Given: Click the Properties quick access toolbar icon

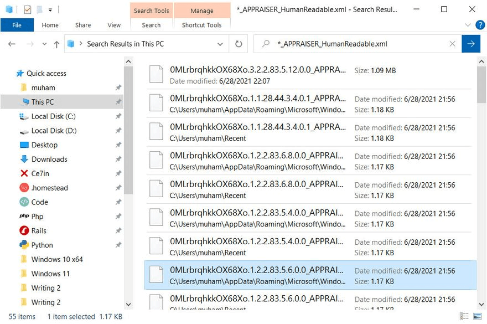Looking at the screenshot, I should coord(27,9).
